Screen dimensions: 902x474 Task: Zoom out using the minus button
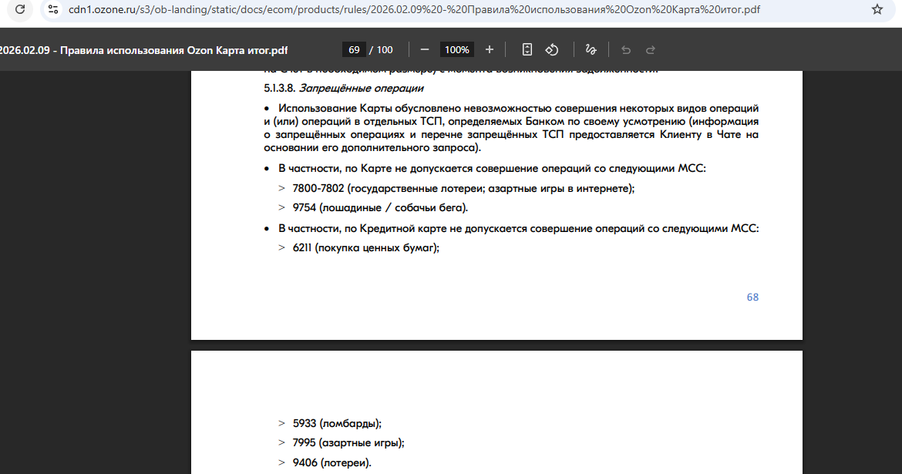point(424,49)
